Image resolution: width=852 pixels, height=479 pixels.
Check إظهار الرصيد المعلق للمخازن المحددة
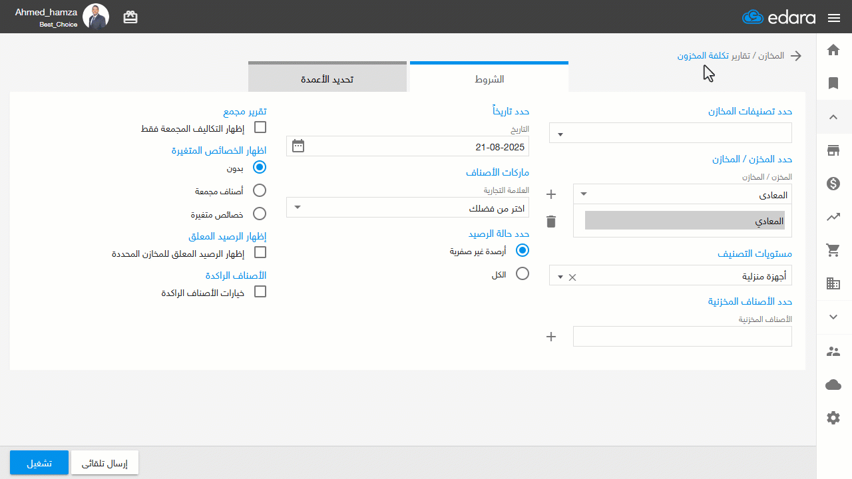pyautogui.click(x=260, y=252)
